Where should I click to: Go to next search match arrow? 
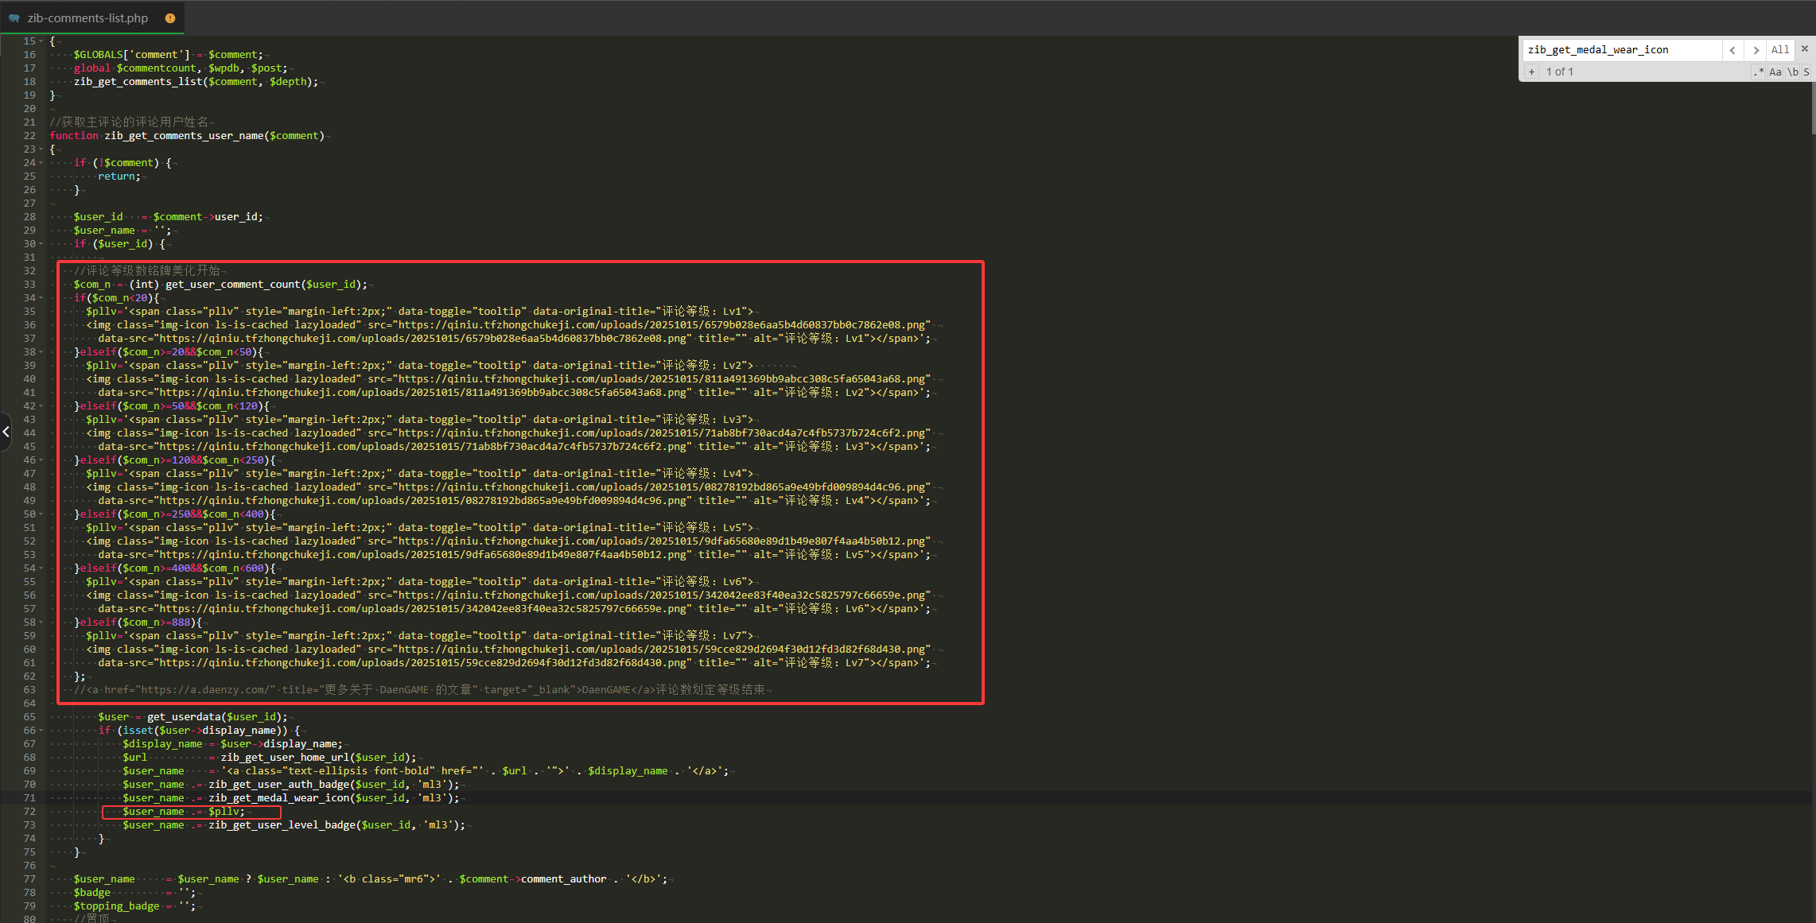click(1756, 50)
